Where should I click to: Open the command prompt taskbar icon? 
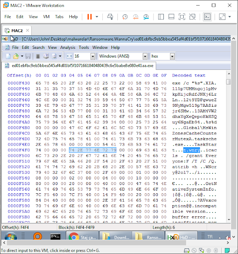tap(56, 237)
